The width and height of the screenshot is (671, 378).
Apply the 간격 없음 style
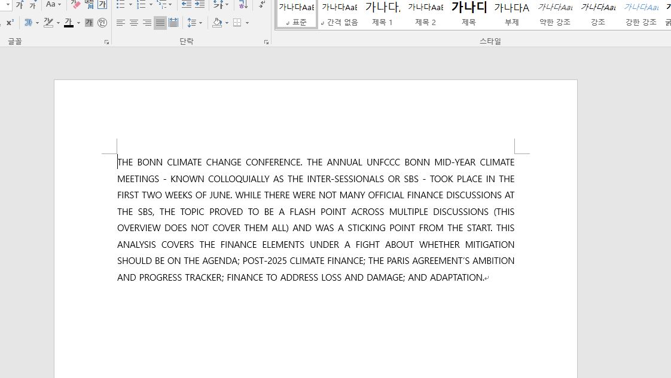(x=339, y=14)
